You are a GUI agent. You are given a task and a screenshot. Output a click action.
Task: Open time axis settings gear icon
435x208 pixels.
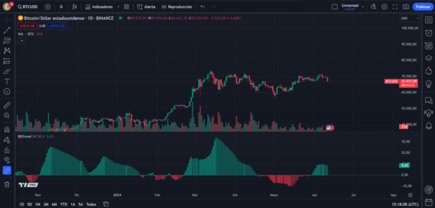click(x=410, y=194)
